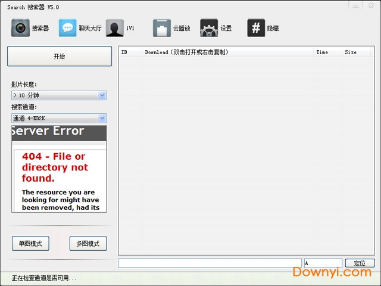This screenshot has height=286, width=381.
Task: Expand the 影片长度 dropdown
Action: pos(102,95)
